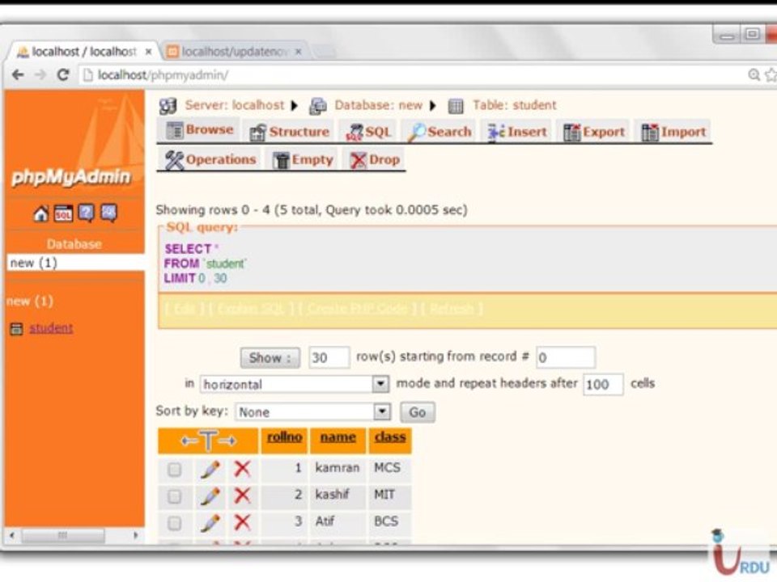Click Database: new breadcrumb link
Screen dimensions: 777x582
point(379,105)
